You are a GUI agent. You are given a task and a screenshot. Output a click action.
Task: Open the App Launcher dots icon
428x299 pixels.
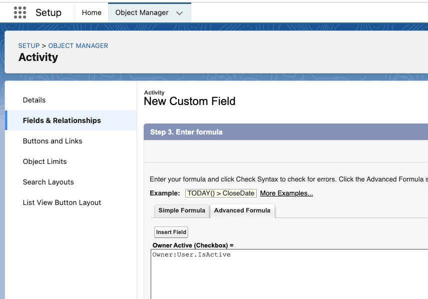click(20, 12)
